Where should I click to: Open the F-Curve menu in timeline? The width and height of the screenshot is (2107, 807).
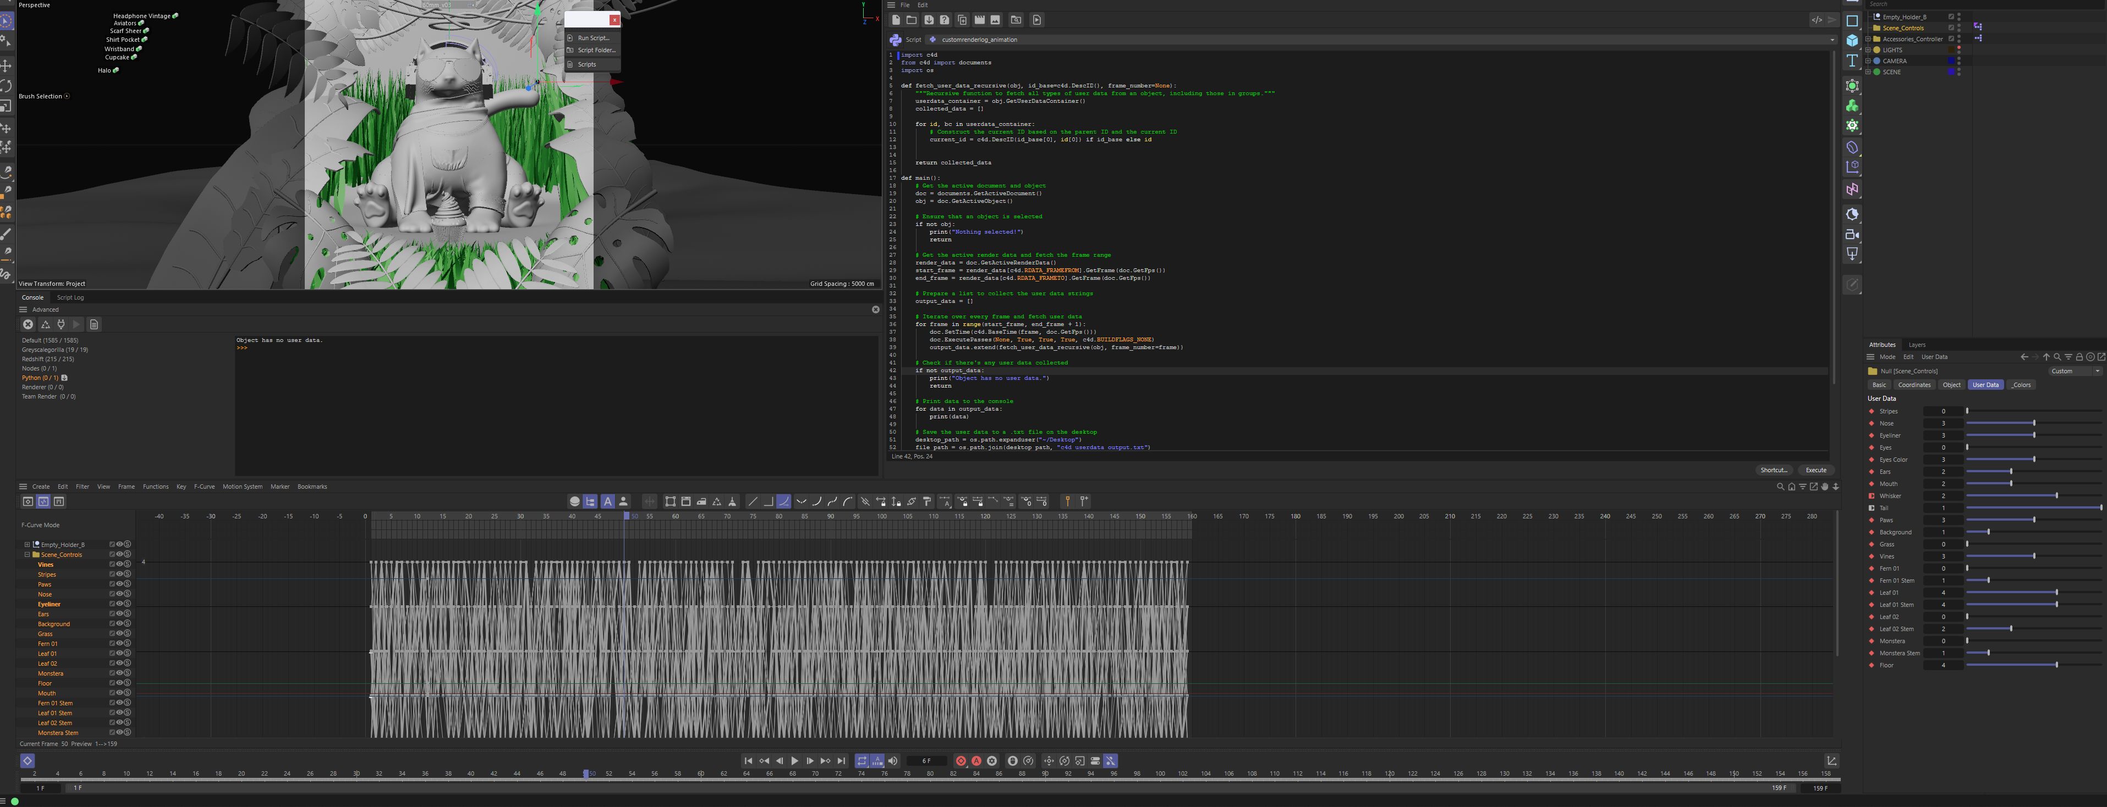point(204,487)
